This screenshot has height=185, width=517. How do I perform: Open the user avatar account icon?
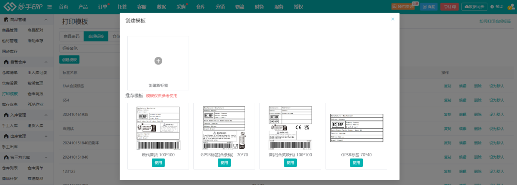click(x=511, y=7)
